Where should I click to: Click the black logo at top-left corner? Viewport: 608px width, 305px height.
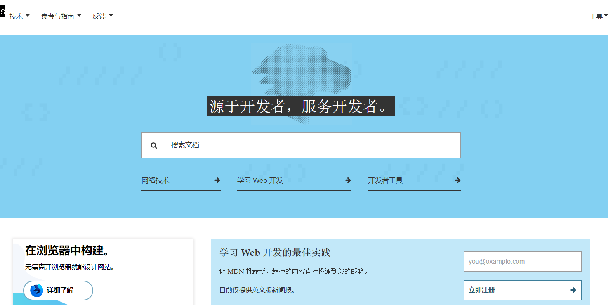pos(2,12)
